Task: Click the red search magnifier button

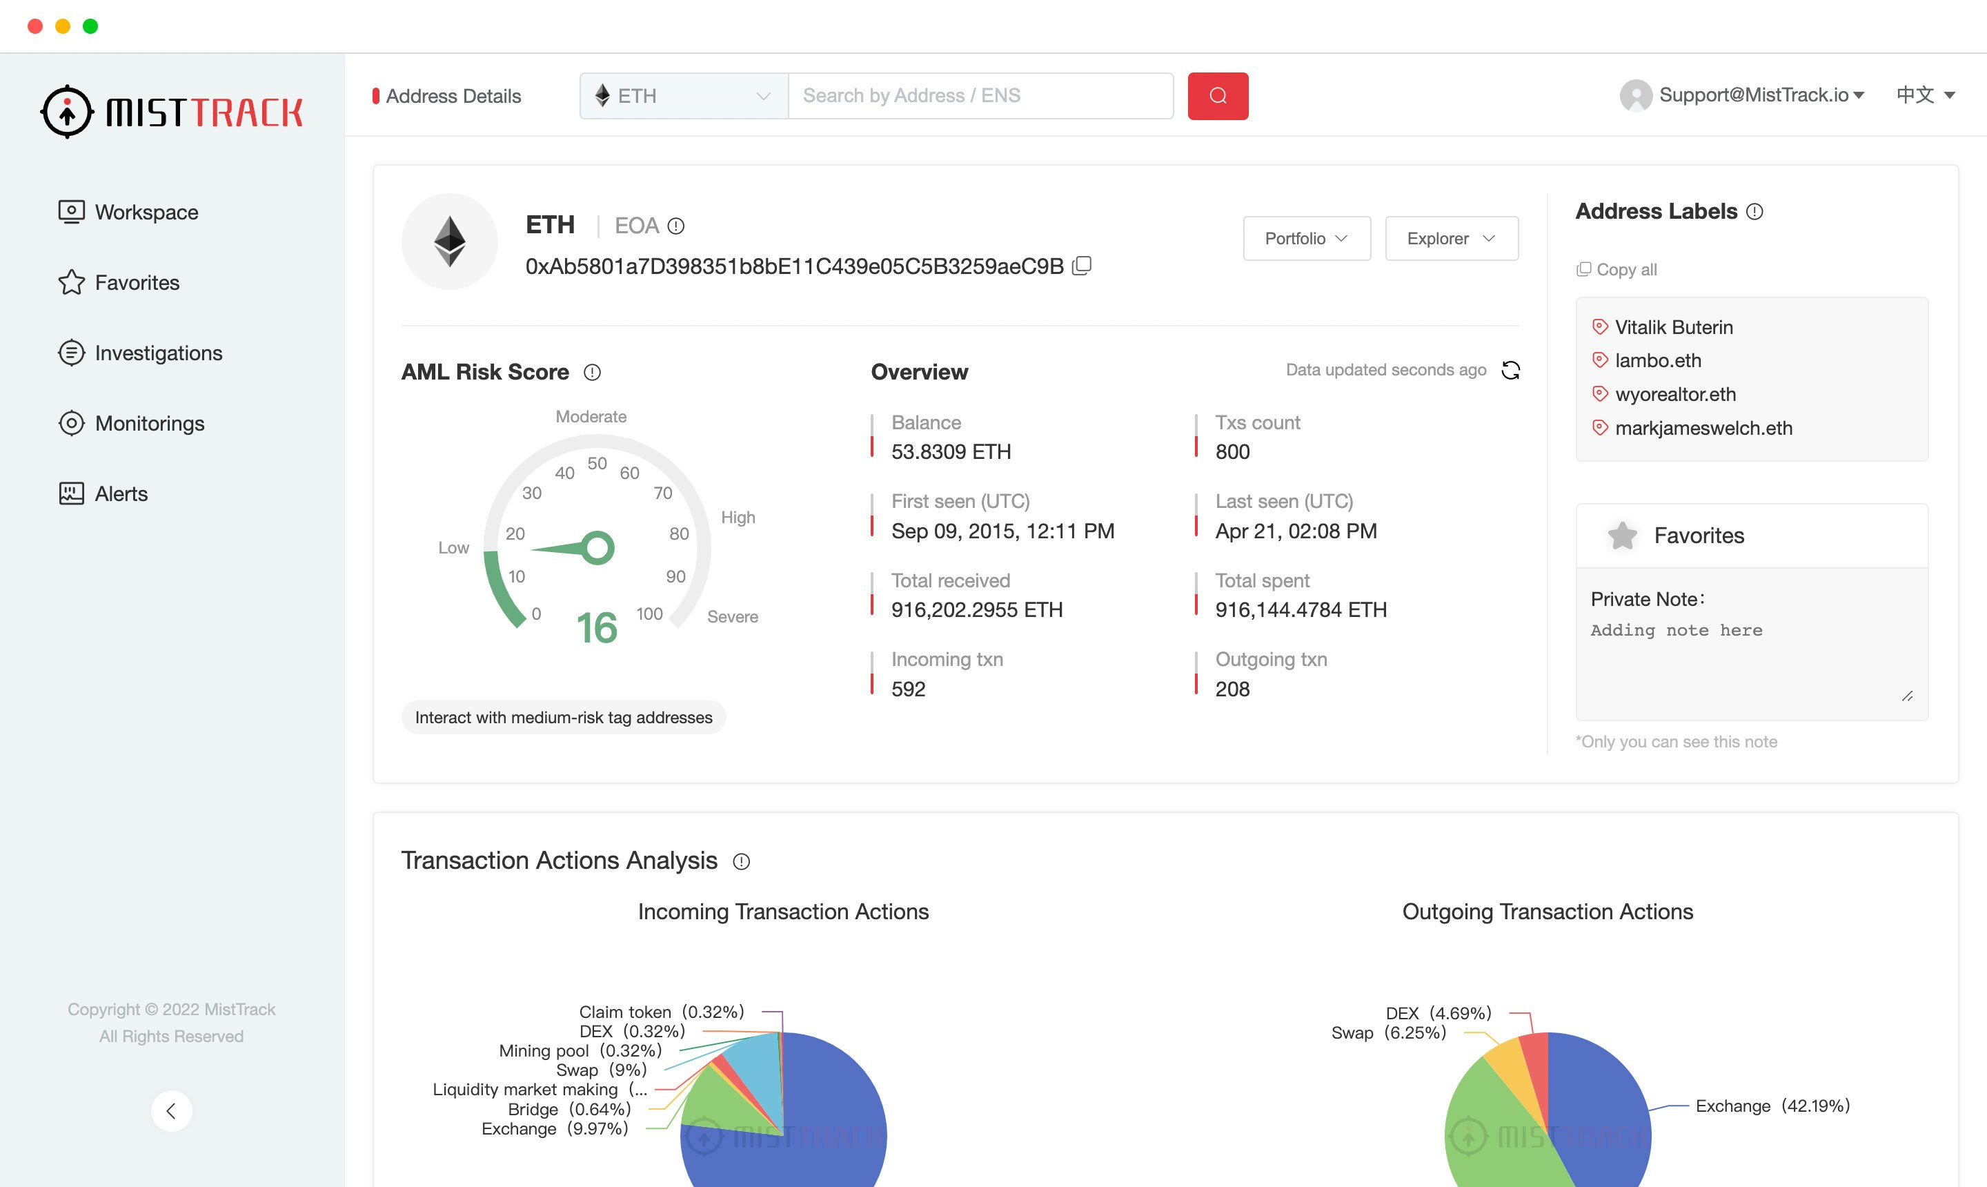Action: pyautogui.click(x=1217, y=96)
